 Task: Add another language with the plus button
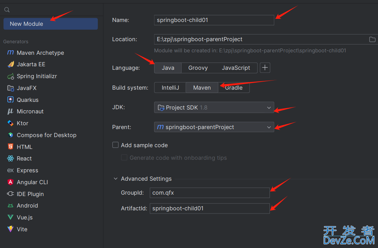(x=265, y=68)
